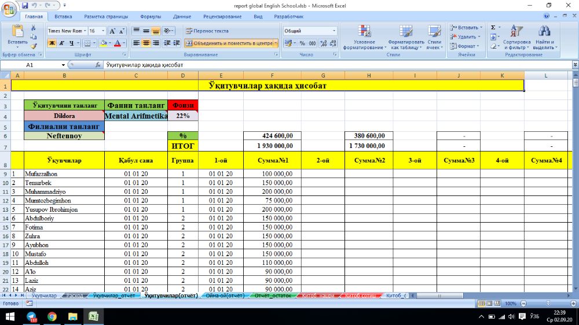Switch to Page Layout view in status bar
This screenshot has width=579, height=325.
pos(489,304)
